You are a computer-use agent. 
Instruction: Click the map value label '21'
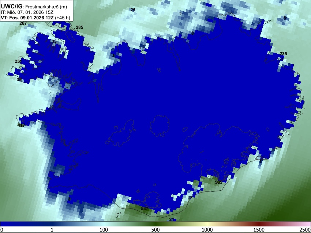coord(172,219)
